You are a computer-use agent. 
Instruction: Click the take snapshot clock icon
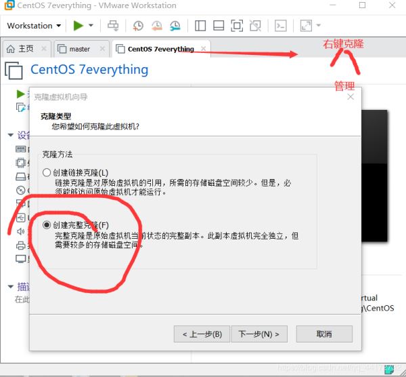click(x=138, y=26)
